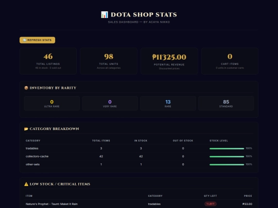Click the folder icon next to Category Breakdown
This screenshot has height=208, width=278.
click(26, 129)
